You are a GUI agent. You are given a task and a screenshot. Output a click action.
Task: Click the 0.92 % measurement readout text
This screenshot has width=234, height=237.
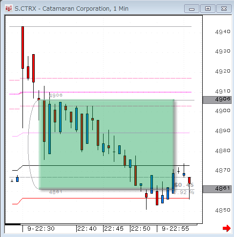[x=184, y=193]
